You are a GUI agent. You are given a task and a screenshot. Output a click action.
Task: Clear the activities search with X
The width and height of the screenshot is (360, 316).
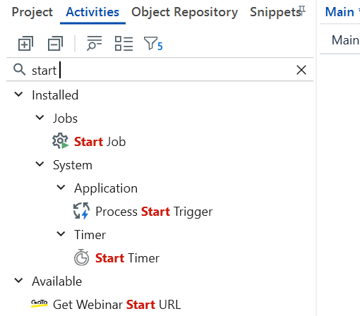point(301,70)
